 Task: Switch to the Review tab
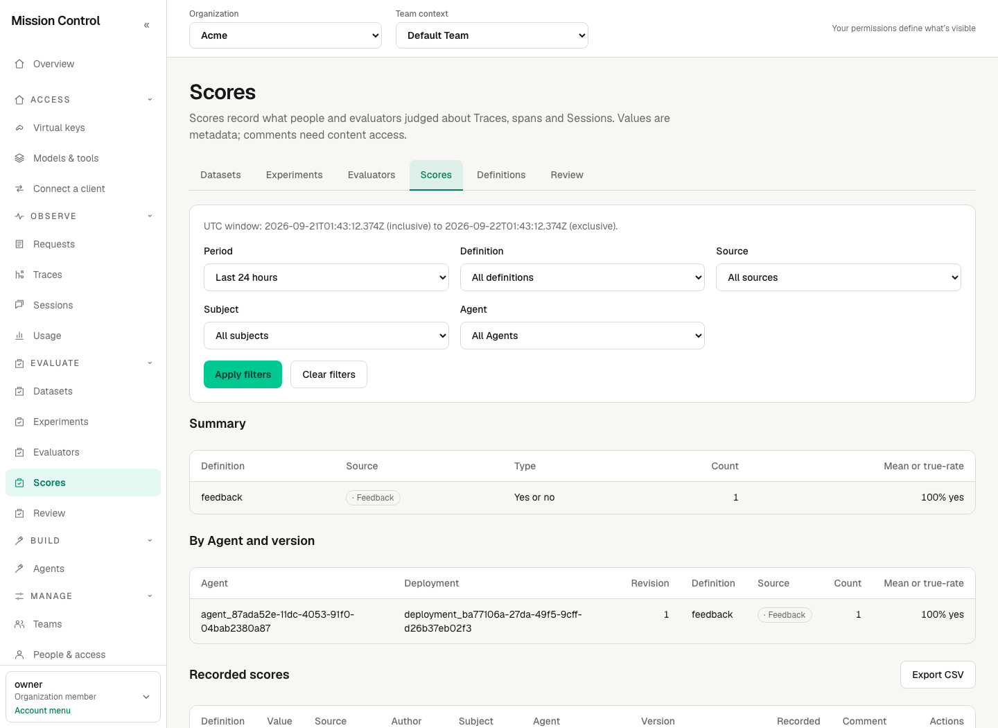(x=567, y=175)
